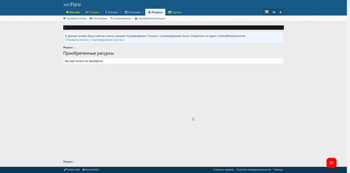
Task: Resend the confirmation email link
Action: point(94,40)
